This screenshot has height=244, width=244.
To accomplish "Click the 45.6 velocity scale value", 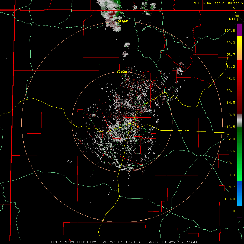I will [231, 79].
